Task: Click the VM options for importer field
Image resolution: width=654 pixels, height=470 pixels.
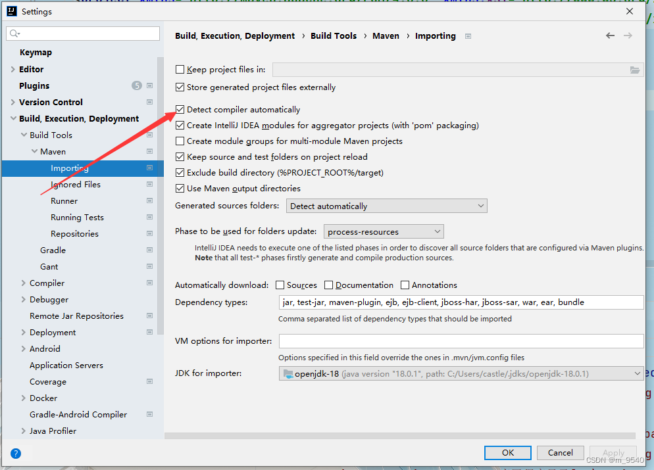Action: [461, 341]
